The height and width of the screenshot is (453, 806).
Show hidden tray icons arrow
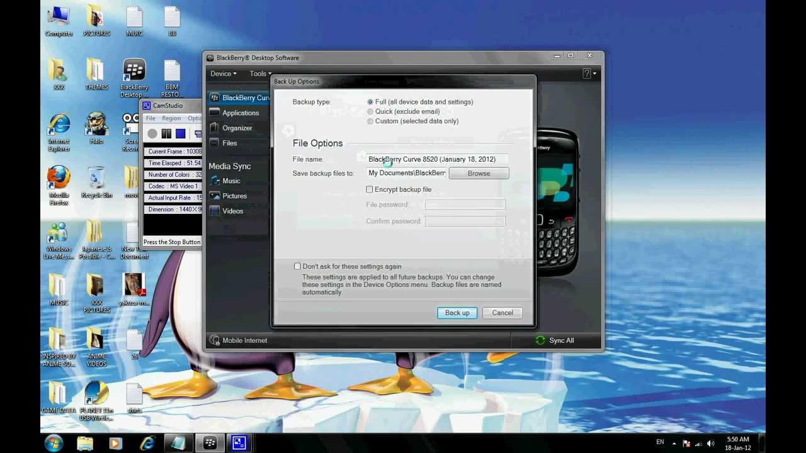[674, 443]
